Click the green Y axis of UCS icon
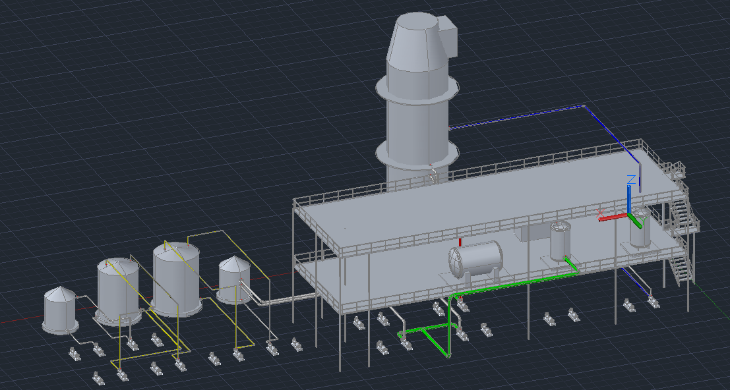The image size is (730, 390). (x=636, y=221)
